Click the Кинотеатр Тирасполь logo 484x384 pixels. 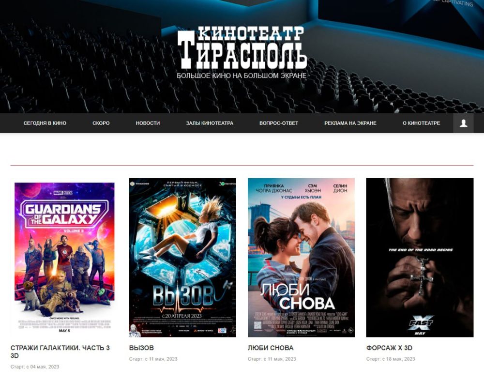pyautogui.click(x=242, y=47)
